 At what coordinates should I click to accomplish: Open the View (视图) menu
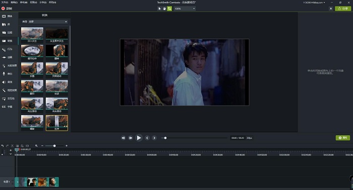(x=33, y=2)
